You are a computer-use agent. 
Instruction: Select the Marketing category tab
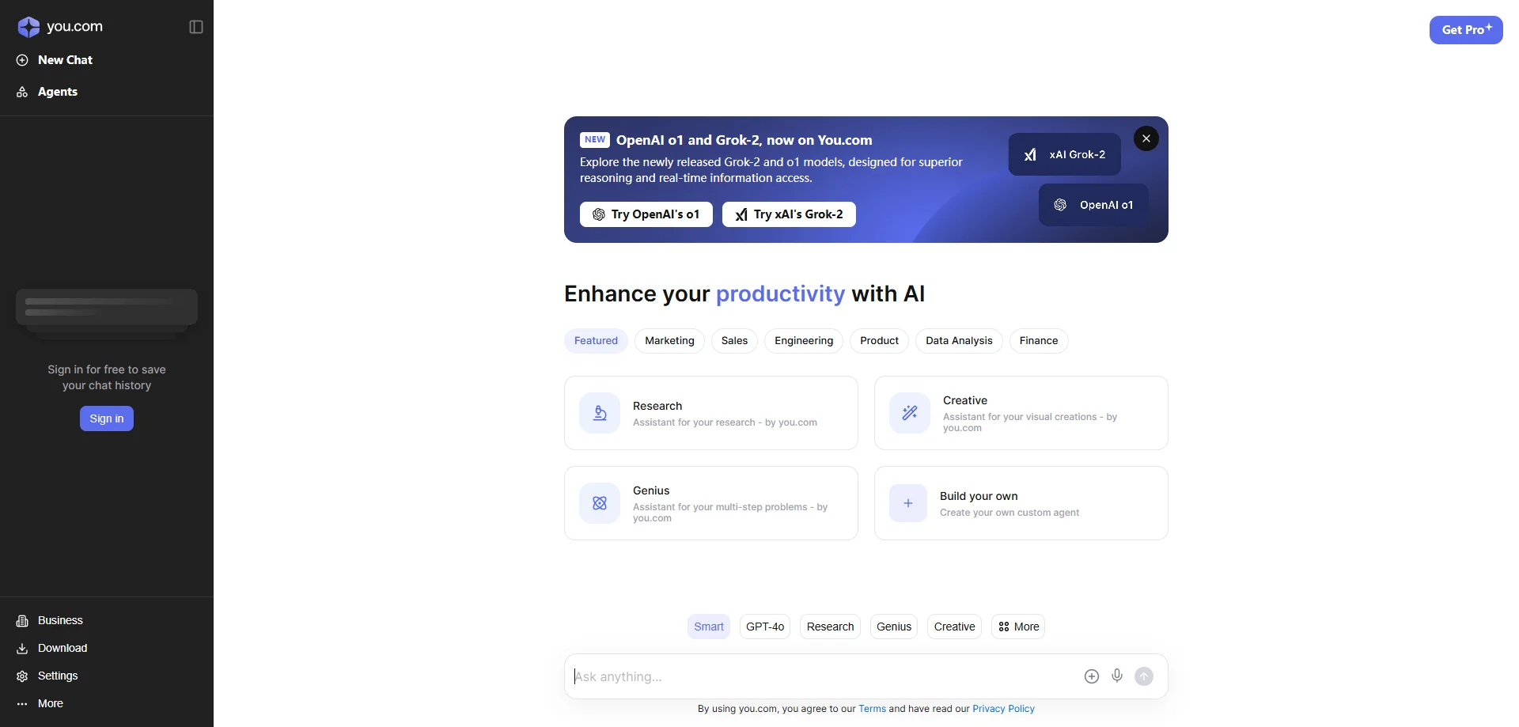669,341
